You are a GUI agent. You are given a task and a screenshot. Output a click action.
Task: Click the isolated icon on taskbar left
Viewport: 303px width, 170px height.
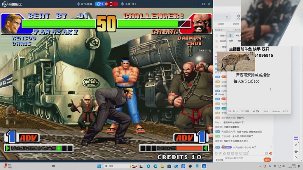(x=53, y=166)
